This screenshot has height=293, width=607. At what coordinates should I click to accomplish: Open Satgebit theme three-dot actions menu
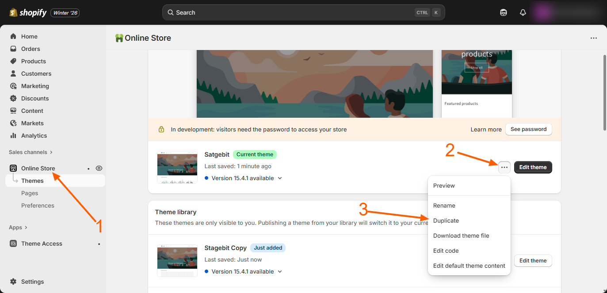(504, 167)
